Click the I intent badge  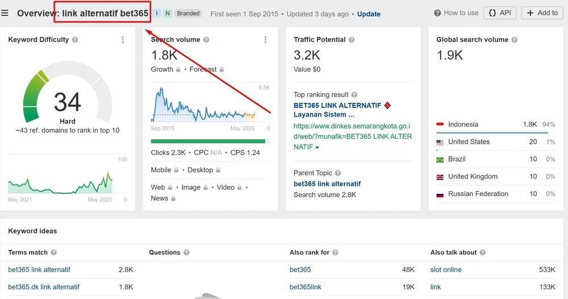(x=157, y=14)
